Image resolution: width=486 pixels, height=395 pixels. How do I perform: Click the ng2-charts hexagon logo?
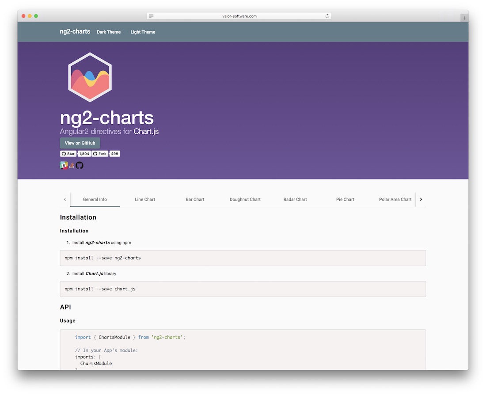tap(90, 77)
